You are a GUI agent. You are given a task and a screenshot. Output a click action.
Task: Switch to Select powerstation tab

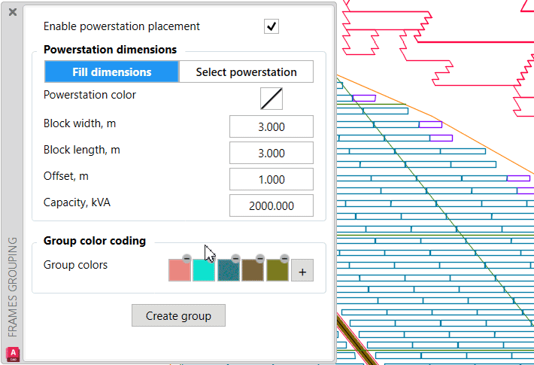pyautogui.click(x=246, y=72)
